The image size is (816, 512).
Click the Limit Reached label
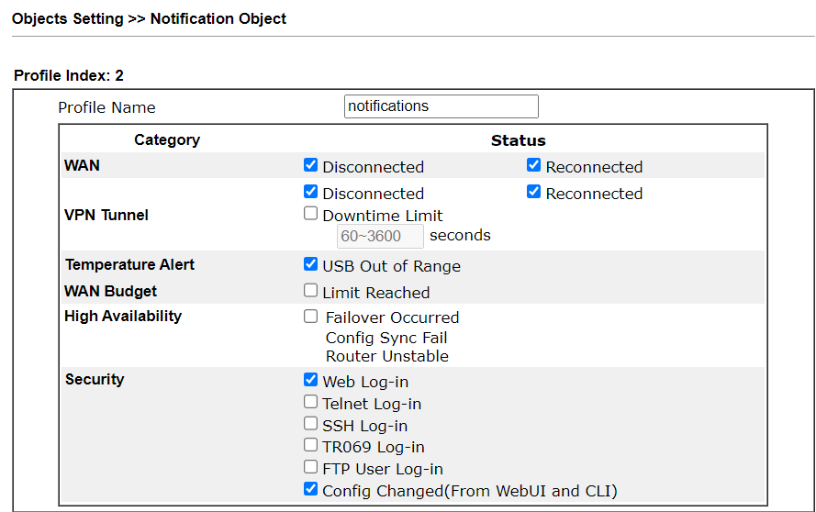click(376, 293)
